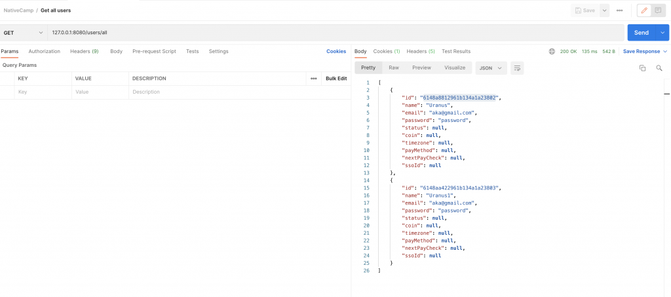Click the NativeCamp breadcrumb
Image resolution: width=671 pixels, height=297 pixels.
[18, 10]
